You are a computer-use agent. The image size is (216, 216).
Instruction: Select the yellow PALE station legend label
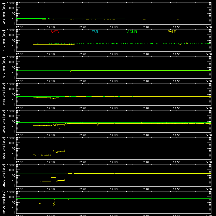(x=172, y=32)
